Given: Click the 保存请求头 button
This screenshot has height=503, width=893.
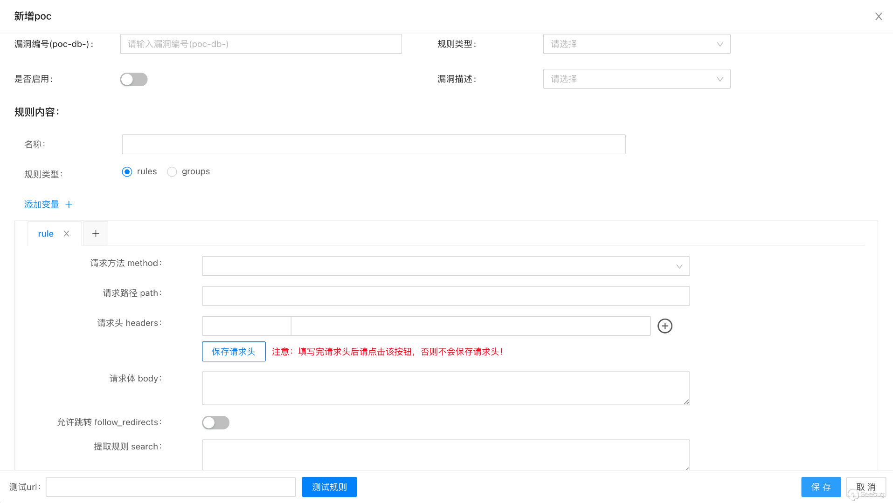Looking at the screenshot, I should (x=234, y=352).
